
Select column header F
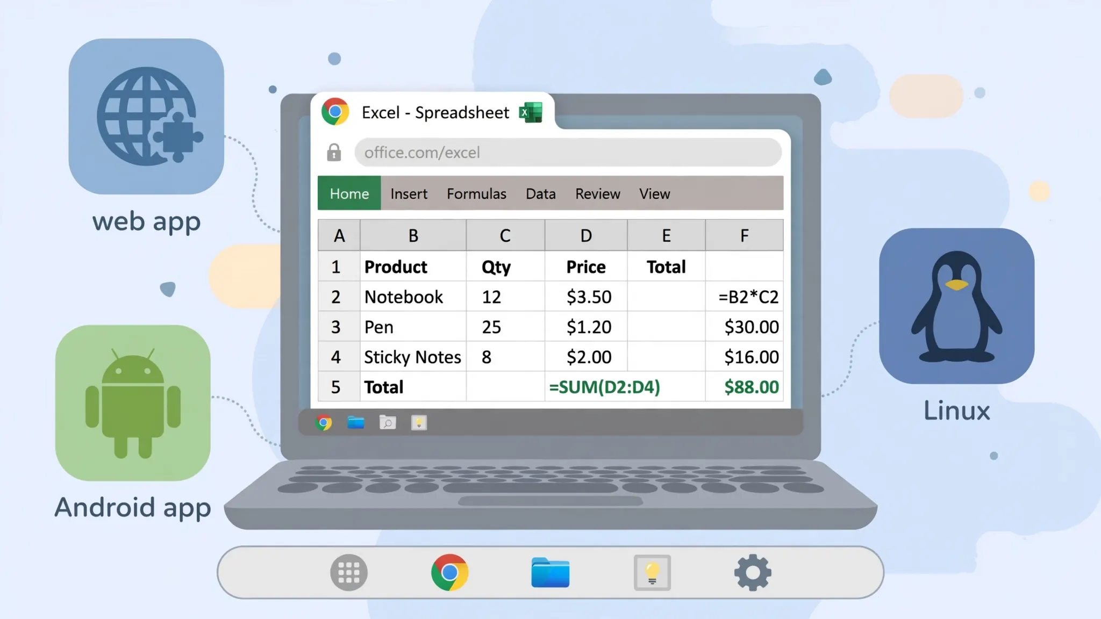(745, 235)
